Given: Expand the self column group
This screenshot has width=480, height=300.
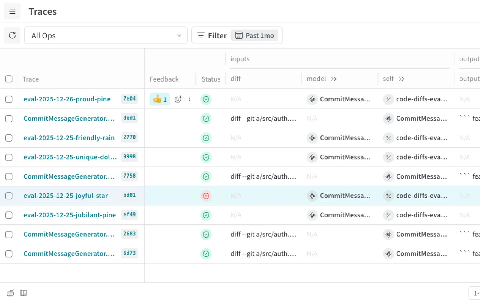Looking at the screenshot, I should (x=401, y=79).
